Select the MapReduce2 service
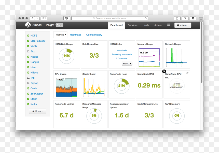 click(38, 41)
